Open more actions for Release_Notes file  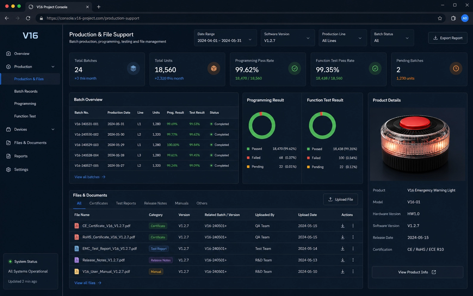pyautogui.click(x=353, y=260)
